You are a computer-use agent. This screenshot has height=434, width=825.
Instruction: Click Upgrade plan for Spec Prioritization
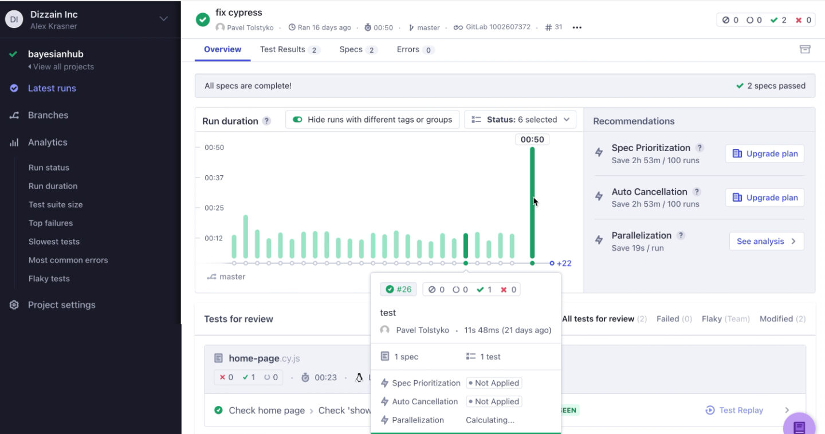pos(765,153)
